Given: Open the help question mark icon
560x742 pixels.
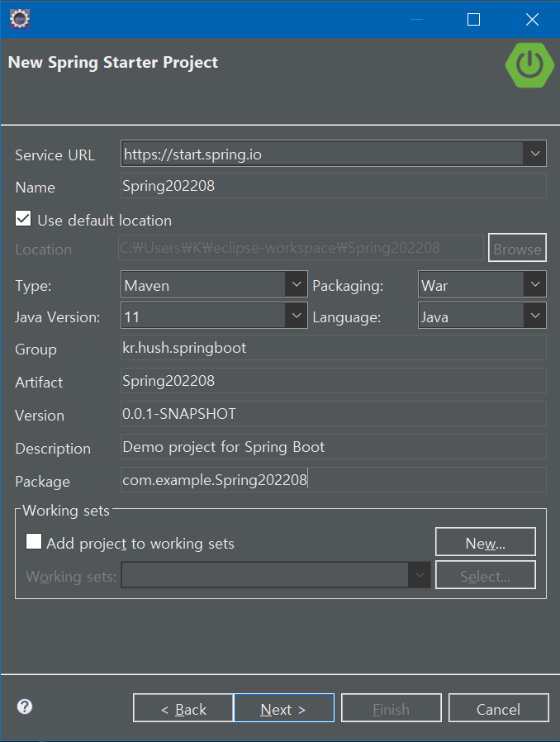Looking at the screenshot, I should (25, 706).
